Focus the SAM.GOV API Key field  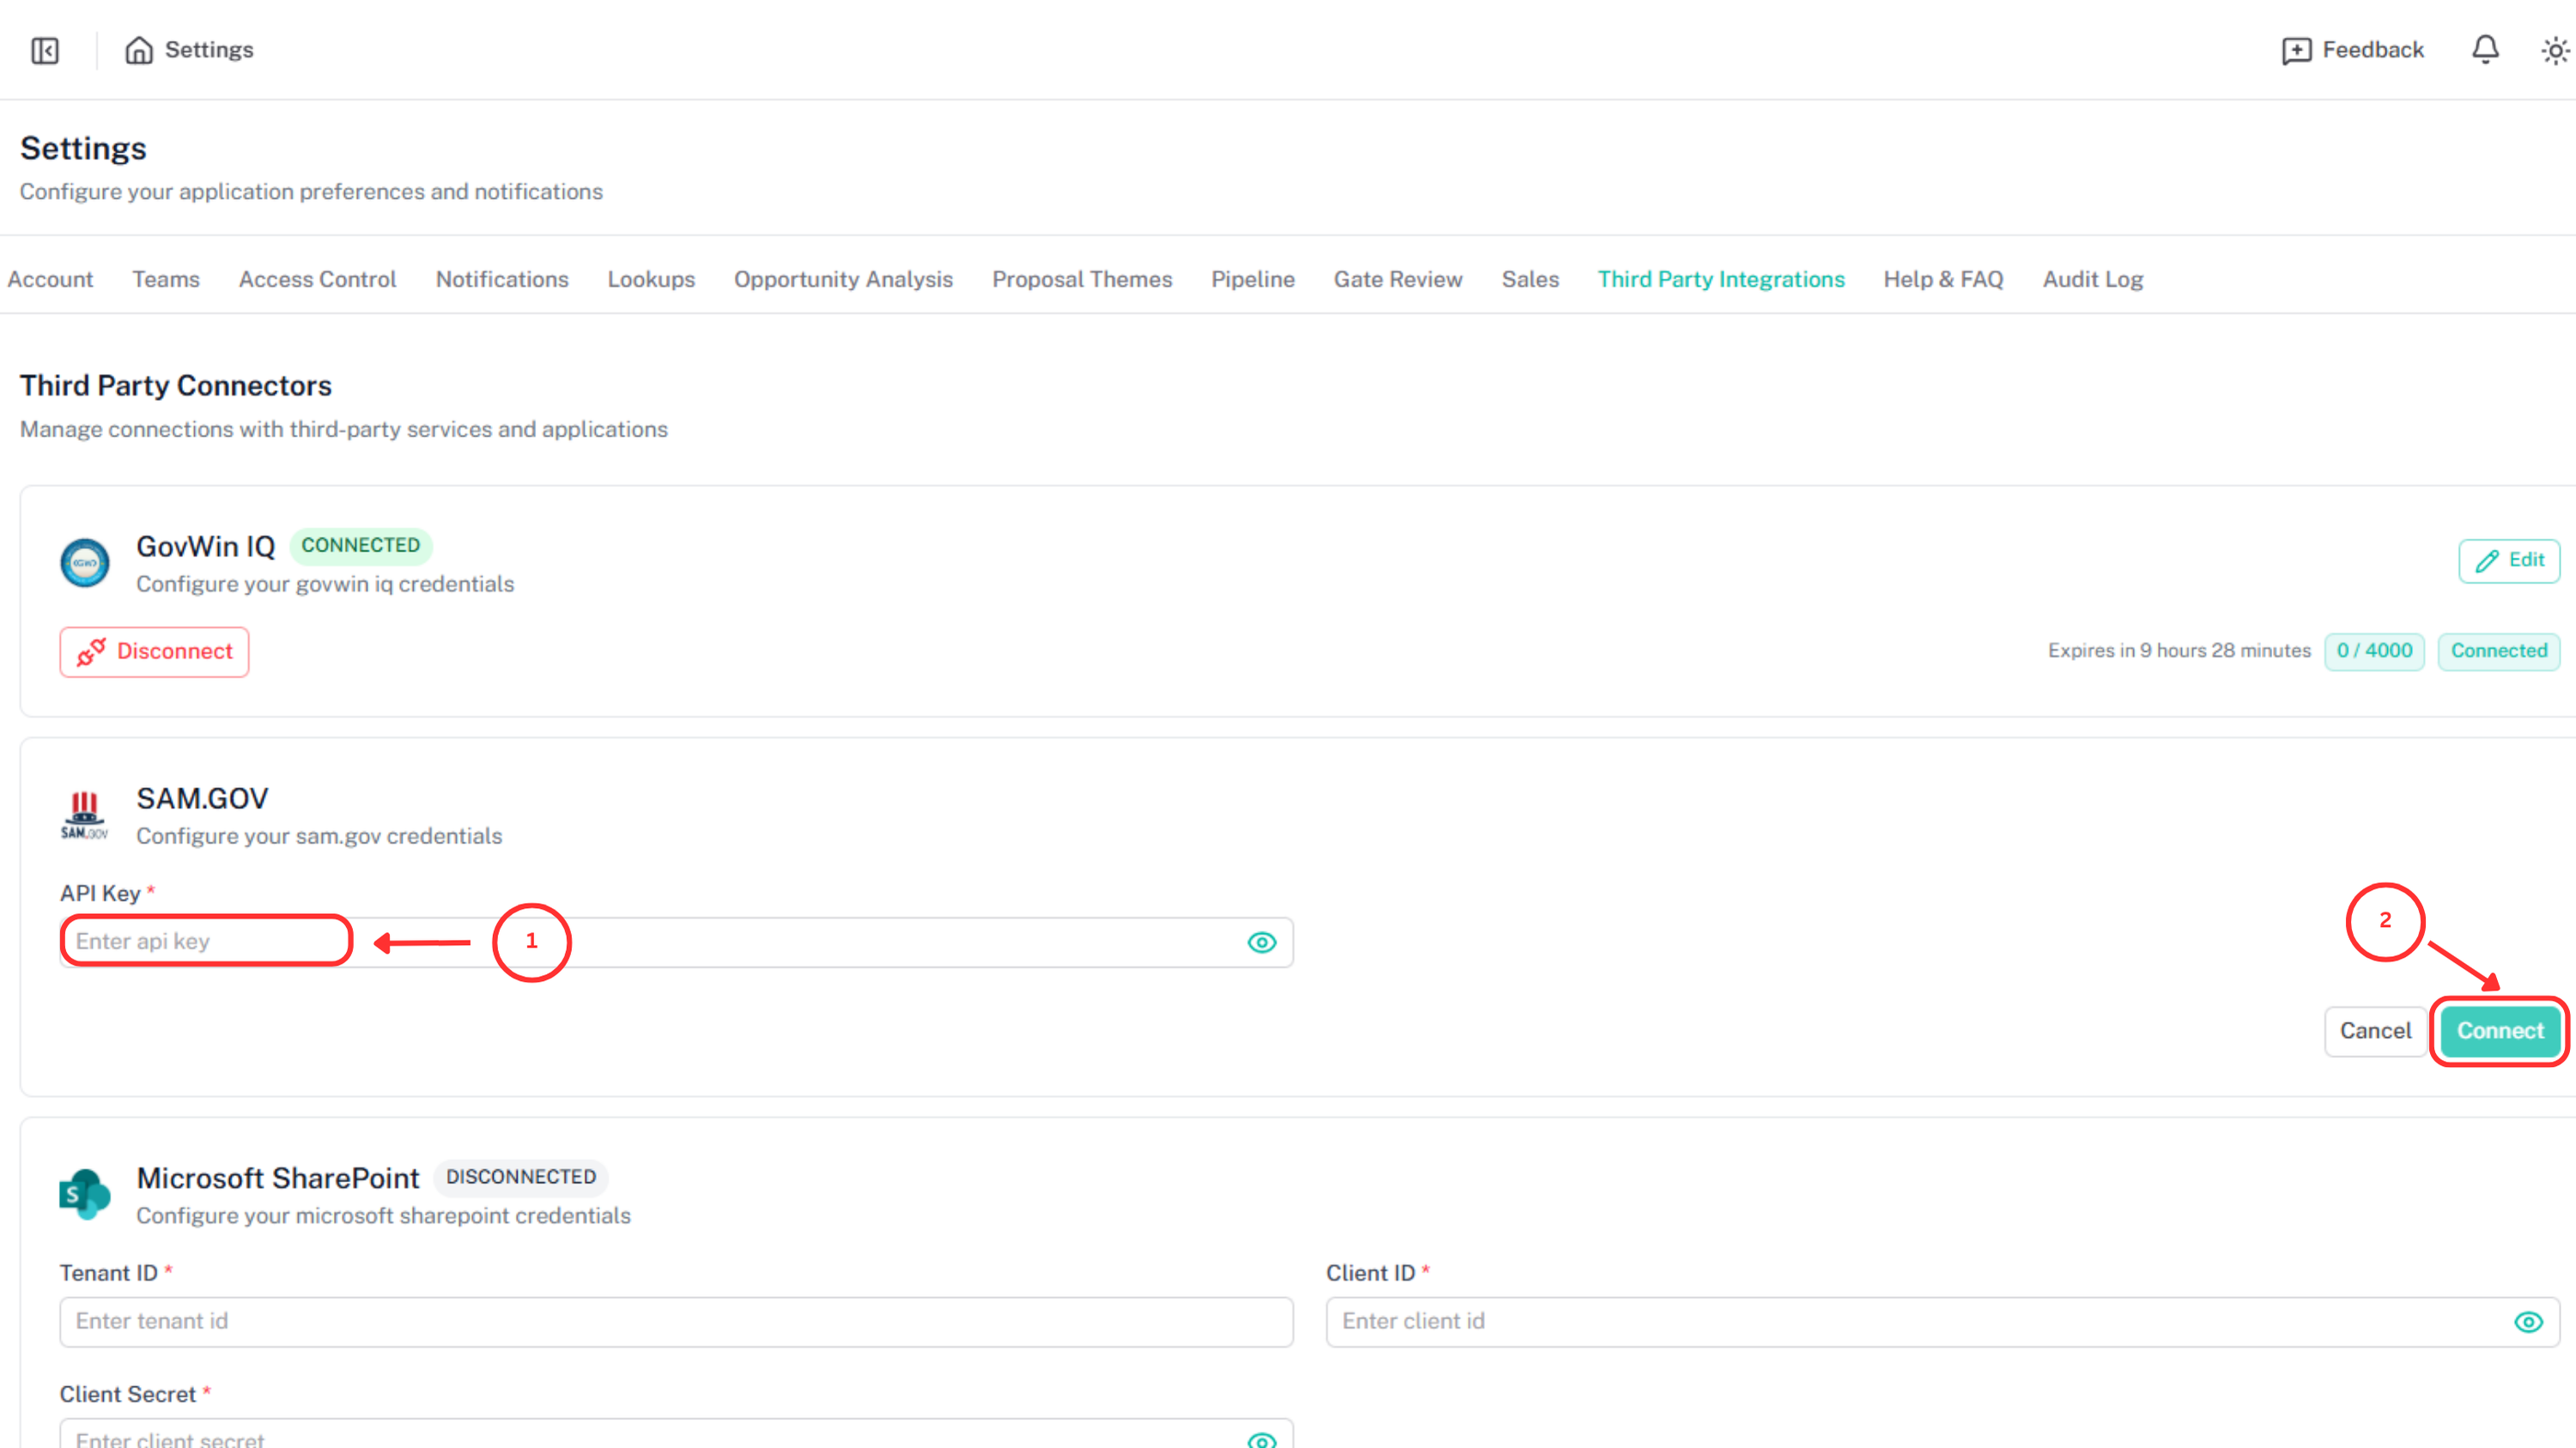coord(676,942)
